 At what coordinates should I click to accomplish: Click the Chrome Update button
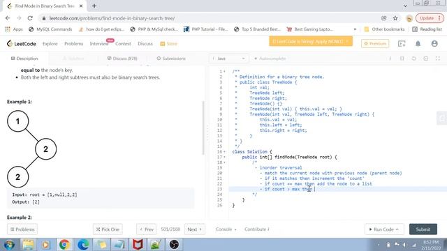click(430, 18)
